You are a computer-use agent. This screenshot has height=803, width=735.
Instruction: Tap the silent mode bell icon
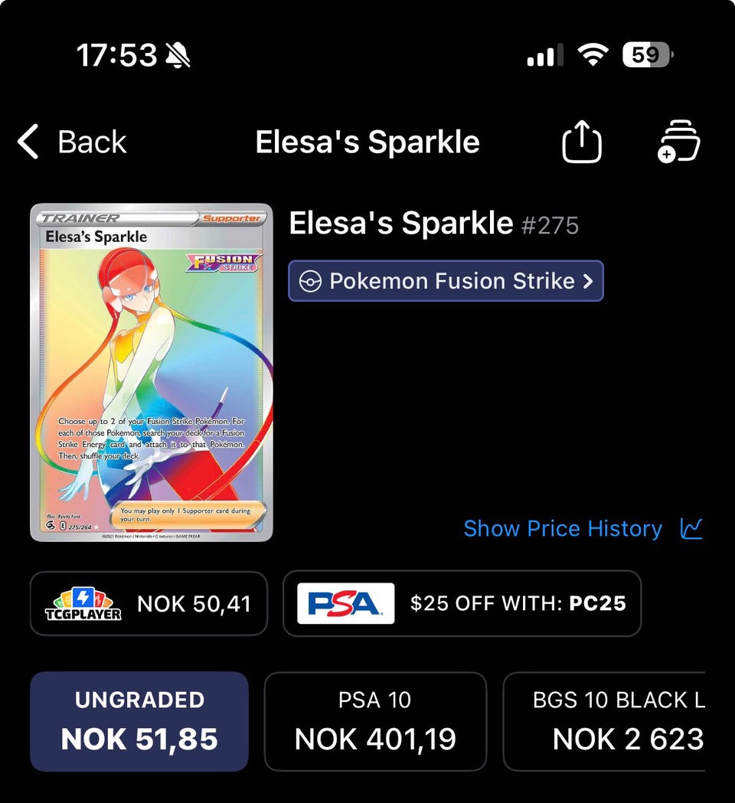point(178,55)
